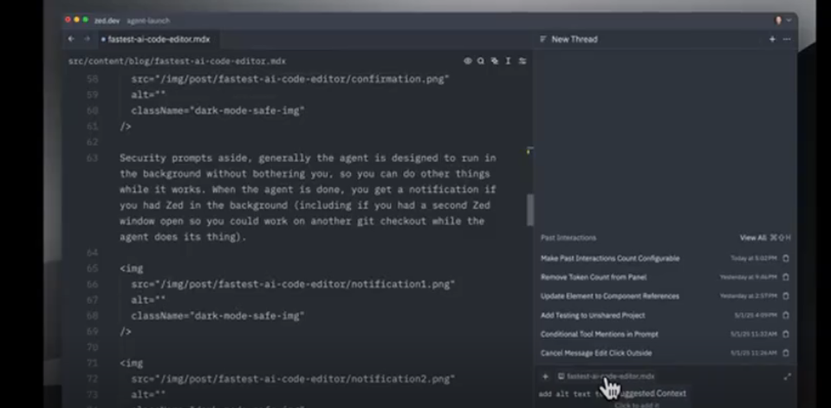The width and height of the screenshot is (831, 408).
Task: Open the agent panel three-dots menu
Action: pos(787,39)
